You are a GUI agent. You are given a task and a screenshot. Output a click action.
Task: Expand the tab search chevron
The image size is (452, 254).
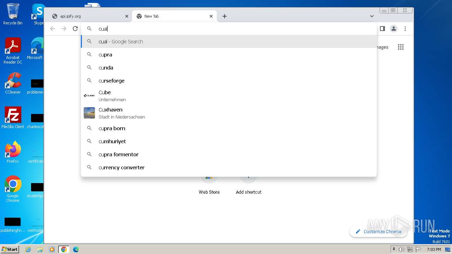(371, 16)
